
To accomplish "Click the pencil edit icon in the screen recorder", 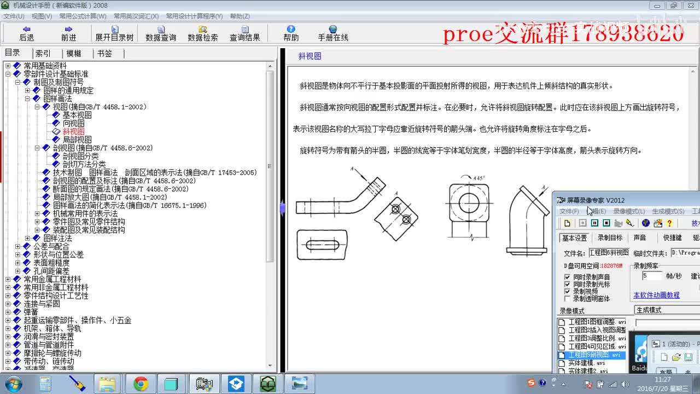I will pos(630,223).
